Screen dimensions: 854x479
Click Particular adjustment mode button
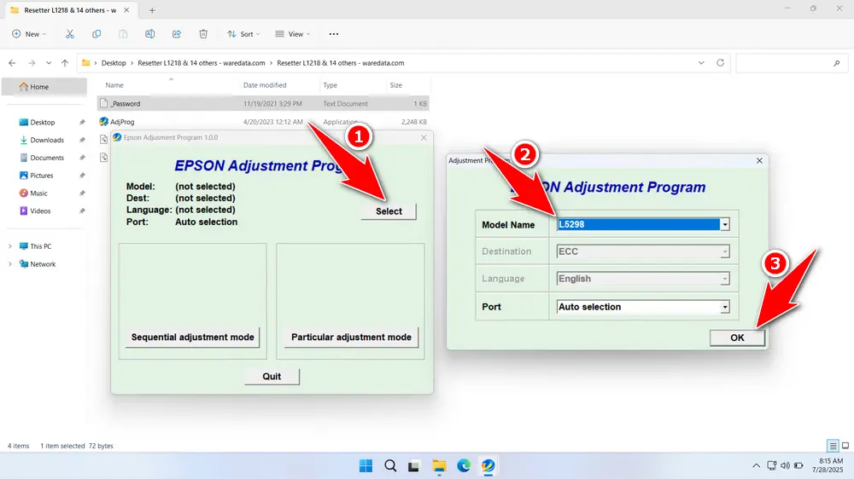pyautogui.click(x=351, y=338)
